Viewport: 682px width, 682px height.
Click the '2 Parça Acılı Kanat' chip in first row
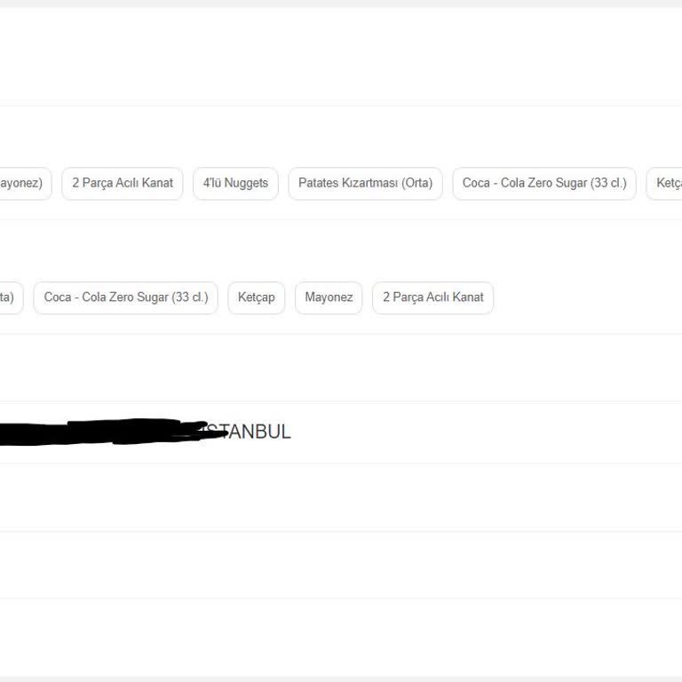click(123, 184)
